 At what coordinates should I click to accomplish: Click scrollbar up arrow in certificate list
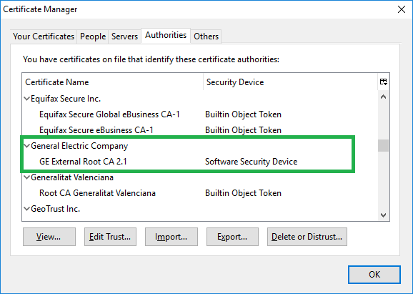coord(384,97)
